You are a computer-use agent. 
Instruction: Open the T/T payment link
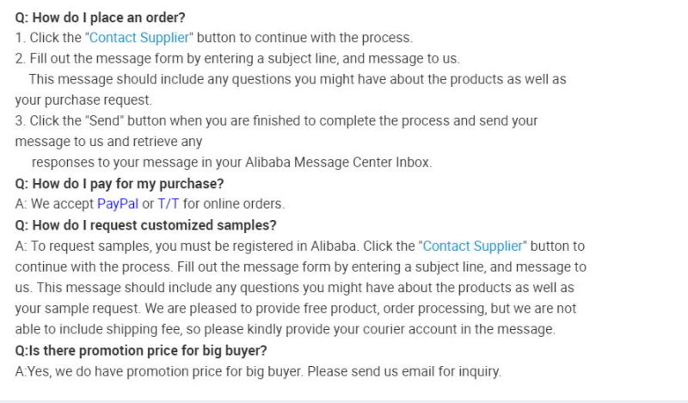click(x=169, y=204)
